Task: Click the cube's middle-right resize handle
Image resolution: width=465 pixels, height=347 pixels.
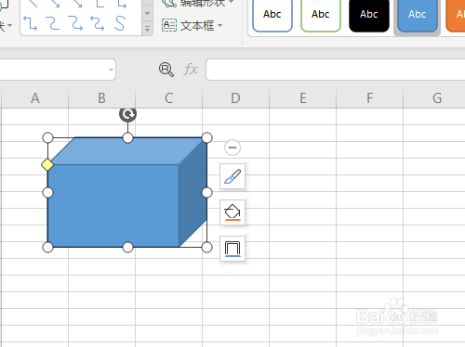Action: tap(206, 192)
